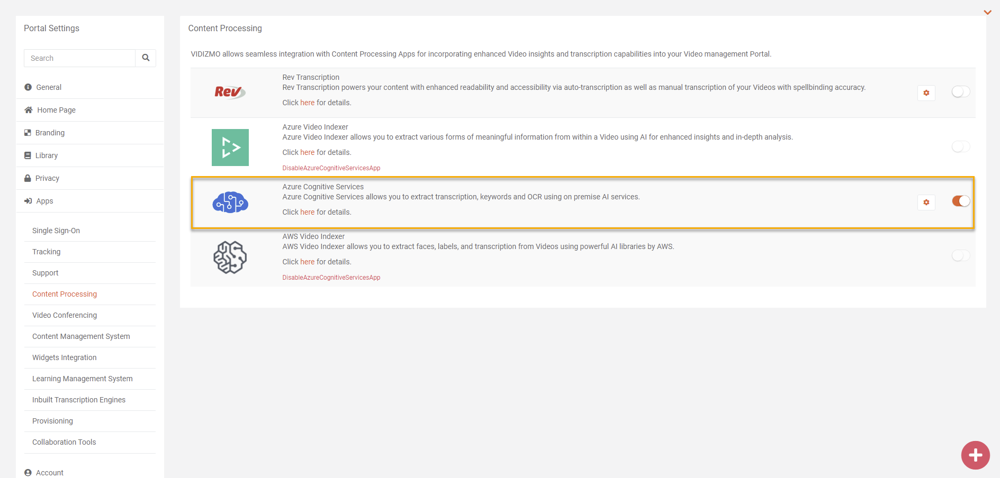Click the AWS Video Indexer logo
1000x478 pixels.
click(230, 258)
